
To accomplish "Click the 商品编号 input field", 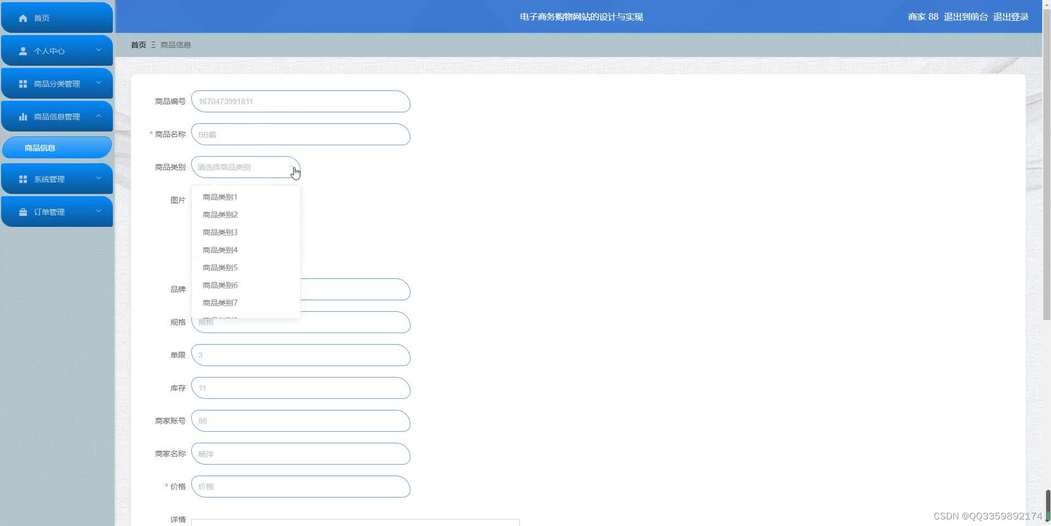I will (x=300, y=101).
